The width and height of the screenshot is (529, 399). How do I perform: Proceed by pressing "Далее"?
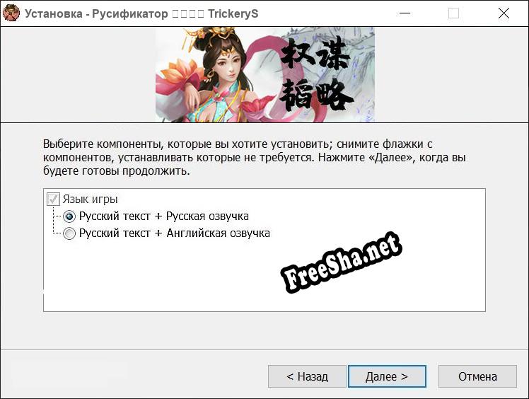point(386,376)
